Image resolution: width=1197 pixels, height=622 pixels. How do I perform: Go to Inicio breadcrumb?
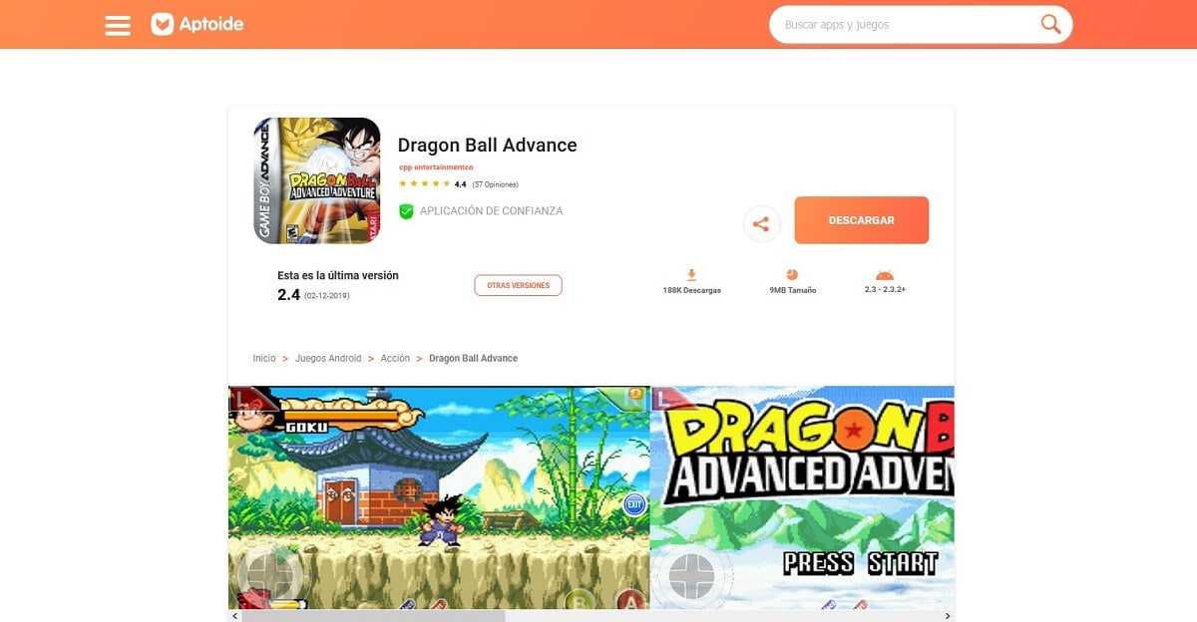pos(264,358)
